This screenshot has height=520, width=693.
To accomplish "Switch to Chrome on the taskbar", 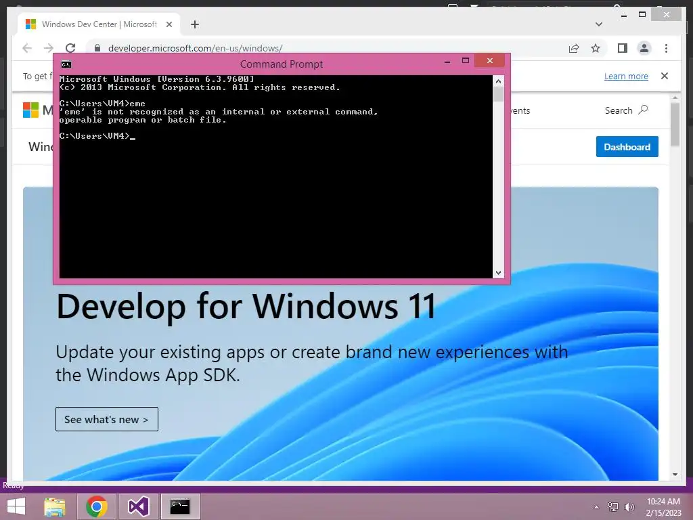I will tap(97, 506).
